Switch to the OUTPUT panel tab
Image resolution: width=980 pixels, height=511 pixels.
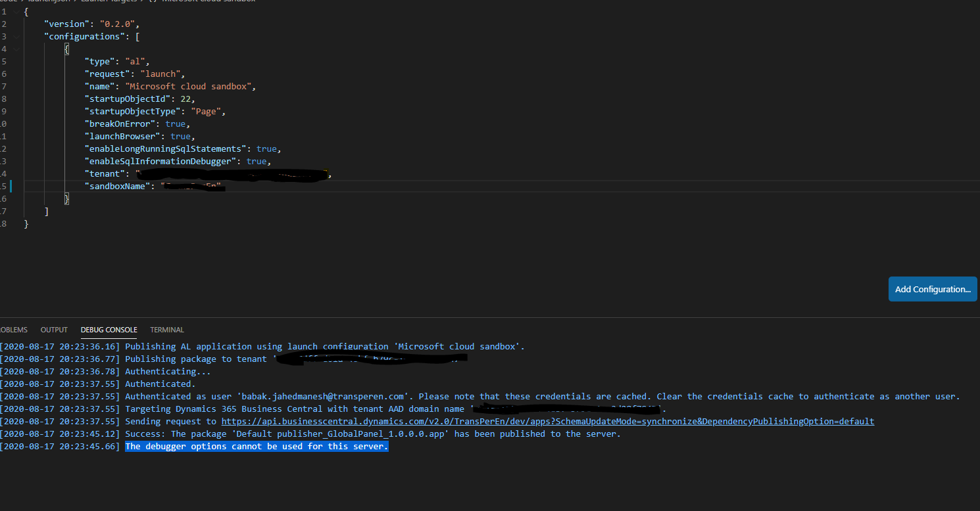[54, 330]
